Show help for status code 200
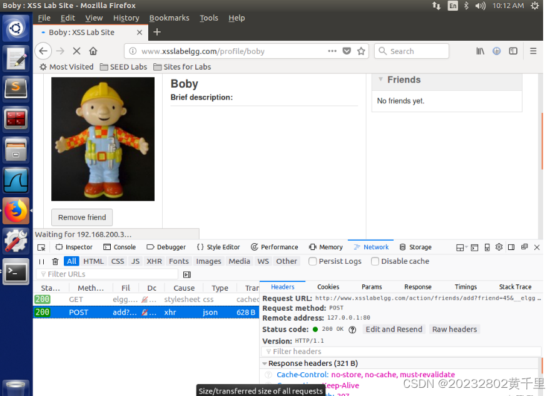The image size is (555, 396). click(352, 330)
